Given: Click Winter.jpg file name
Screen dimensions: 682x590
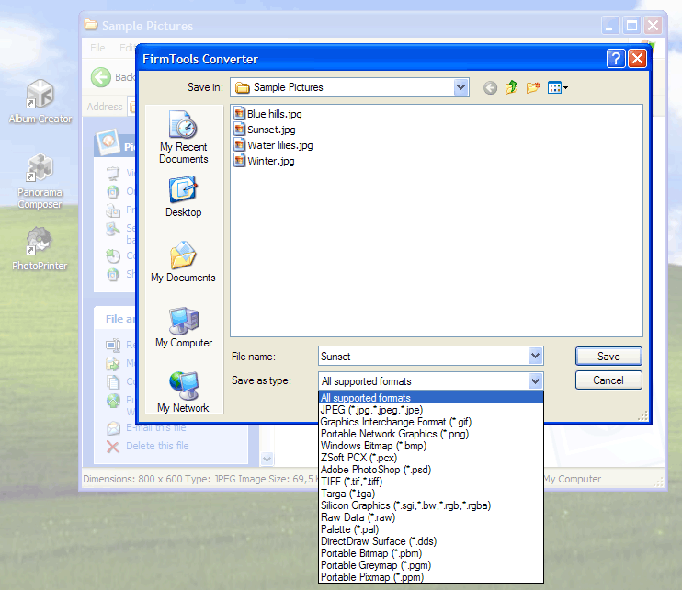Looking at the screenshot, I should [271, 161].
